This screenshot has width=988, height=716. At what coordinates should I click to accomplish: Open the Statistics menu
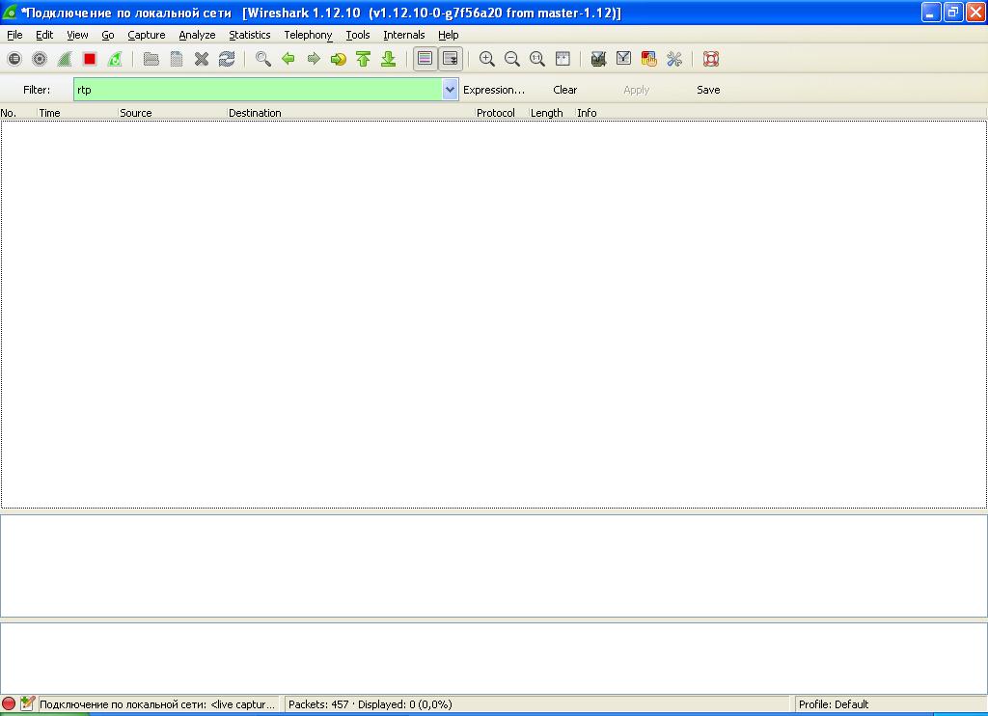pyautogui.click(x=249, y=35)
